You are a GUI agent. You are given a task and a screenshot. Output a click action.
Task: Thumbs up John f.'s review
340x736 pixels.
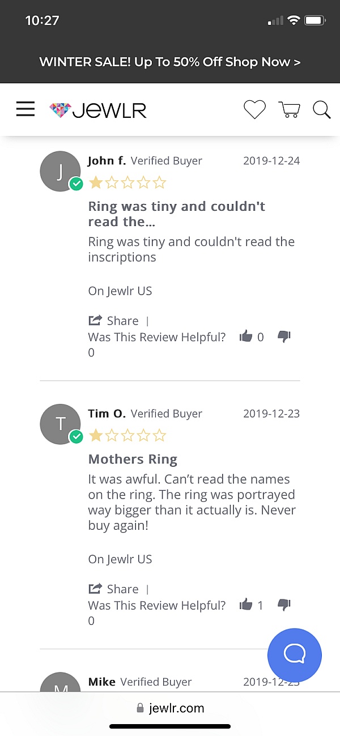point(246,337)
